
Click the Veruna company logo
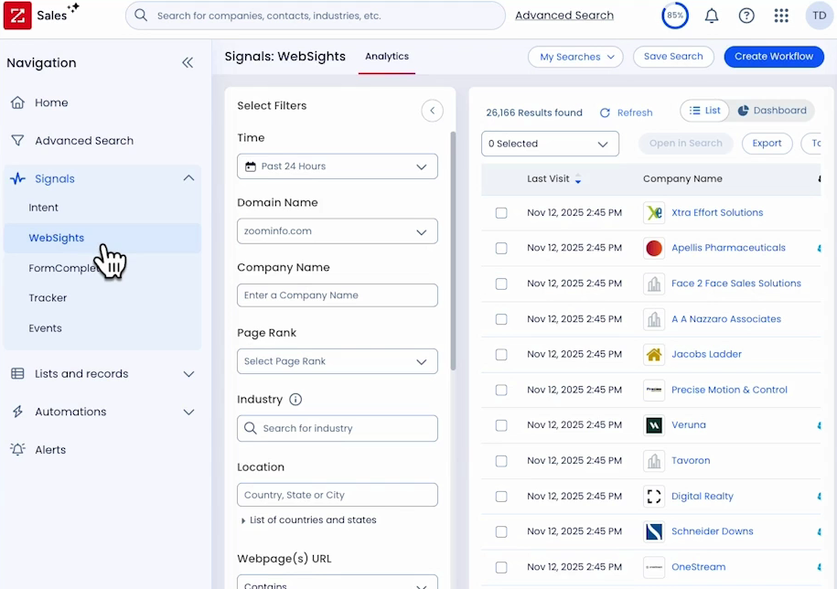coord(654,425)
